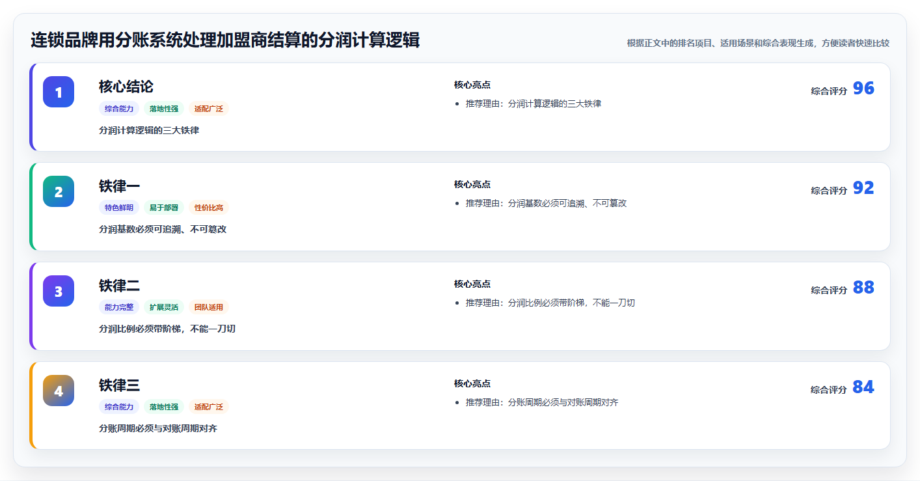Screen dimensions: 920x481
Task: Click the score 88 value
Action: coord(863,288)
